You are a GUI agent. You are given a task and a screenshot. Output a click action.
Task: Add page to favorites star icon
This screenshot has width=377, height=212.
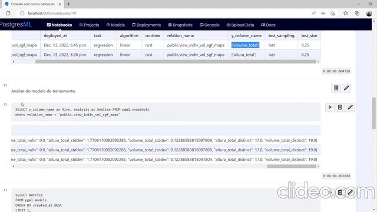click(x=333, y=13)
